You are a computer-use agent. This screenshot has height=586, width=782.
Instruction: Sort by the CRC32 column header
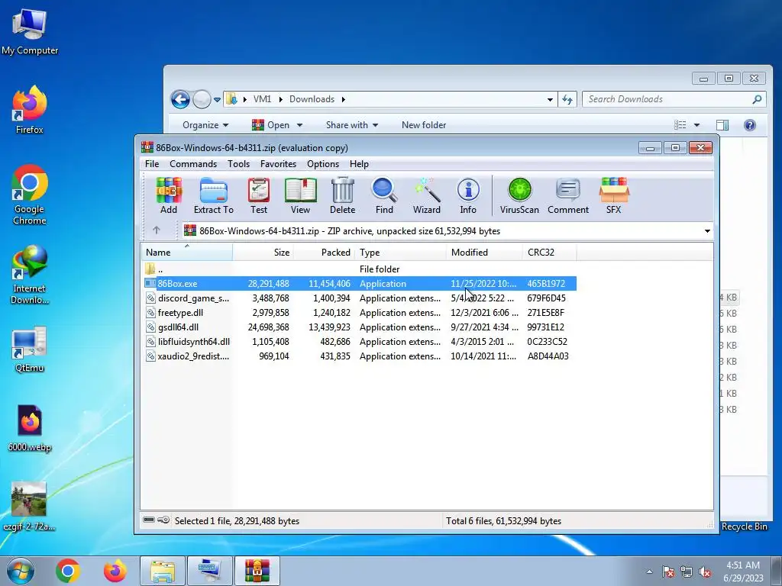pos(550,252)
